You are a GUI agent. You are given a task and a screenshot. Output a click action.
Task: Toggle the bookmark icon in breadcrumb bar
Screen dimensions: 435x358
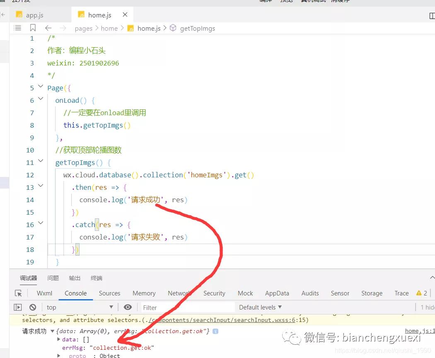tap(33, 28)
